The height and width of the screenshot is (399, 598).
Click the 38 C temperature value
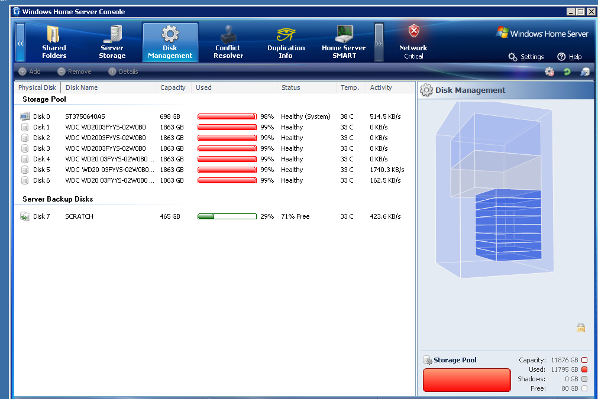347,116
